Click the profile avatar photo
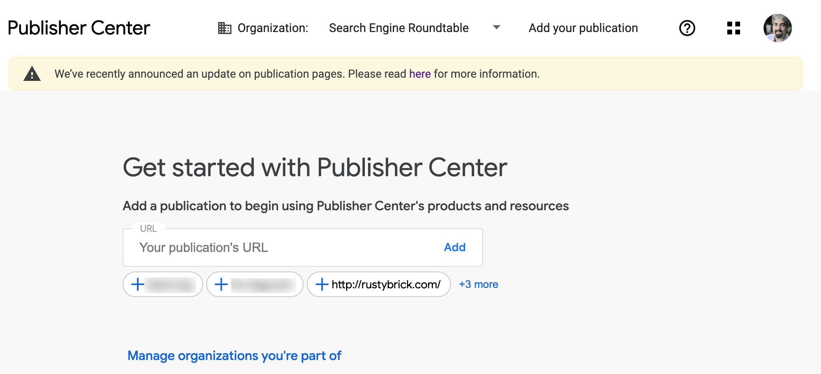 [x=777, y=28]
